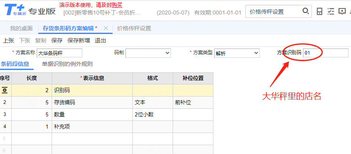Click the length value 1 in 补充项 row
The image size is (351, 154).
31,127
